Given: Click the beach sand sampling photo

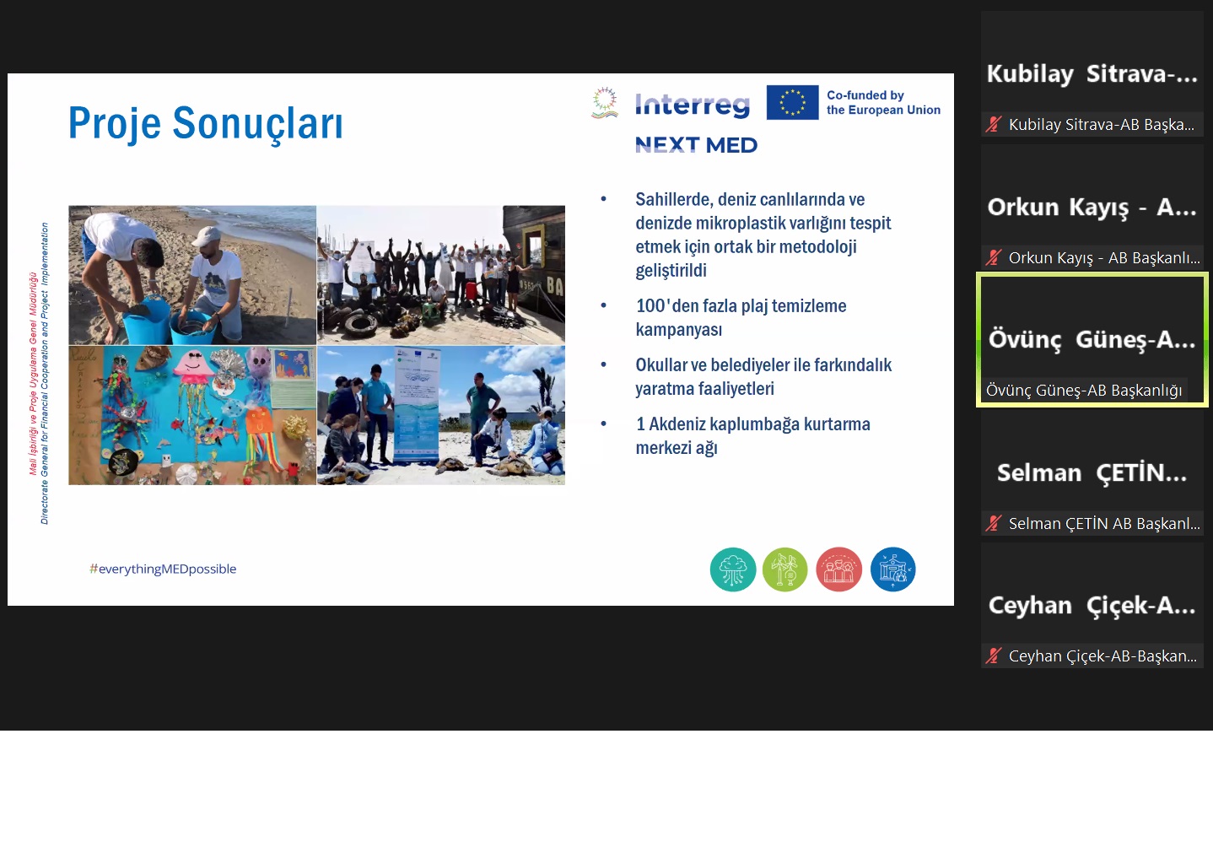Looking at the screenshot, I should point(192,275).
